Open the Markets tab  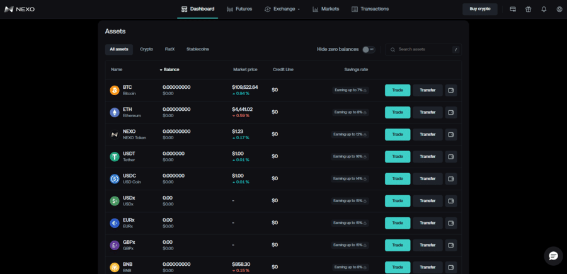point(326,9)
